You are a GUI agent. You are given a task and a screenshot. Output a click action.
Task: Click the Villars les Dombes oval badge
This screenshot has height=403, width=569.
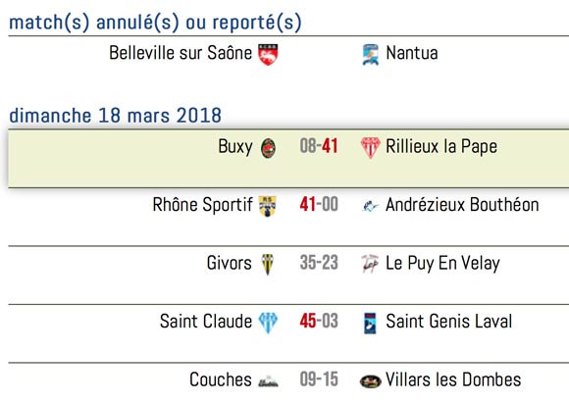(370, 381)
